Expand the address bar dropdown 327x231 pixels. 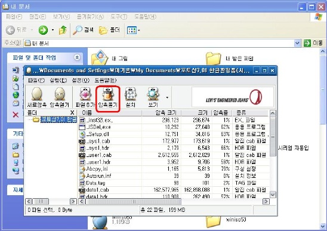pyautogui.click(x=297, y=43)
